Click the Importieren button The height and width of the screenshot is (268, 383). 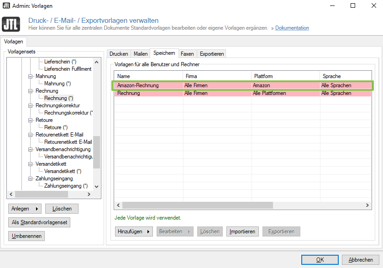click(x=242, y=231)
